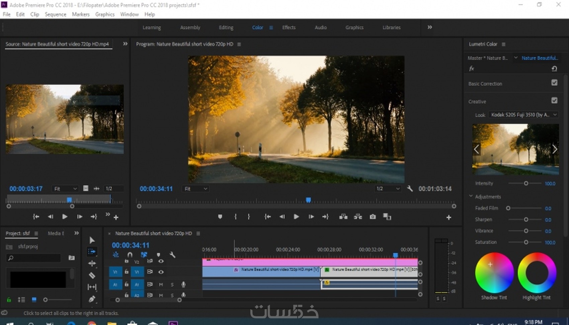Expand the Basic Correction section label

click(485, 84)
